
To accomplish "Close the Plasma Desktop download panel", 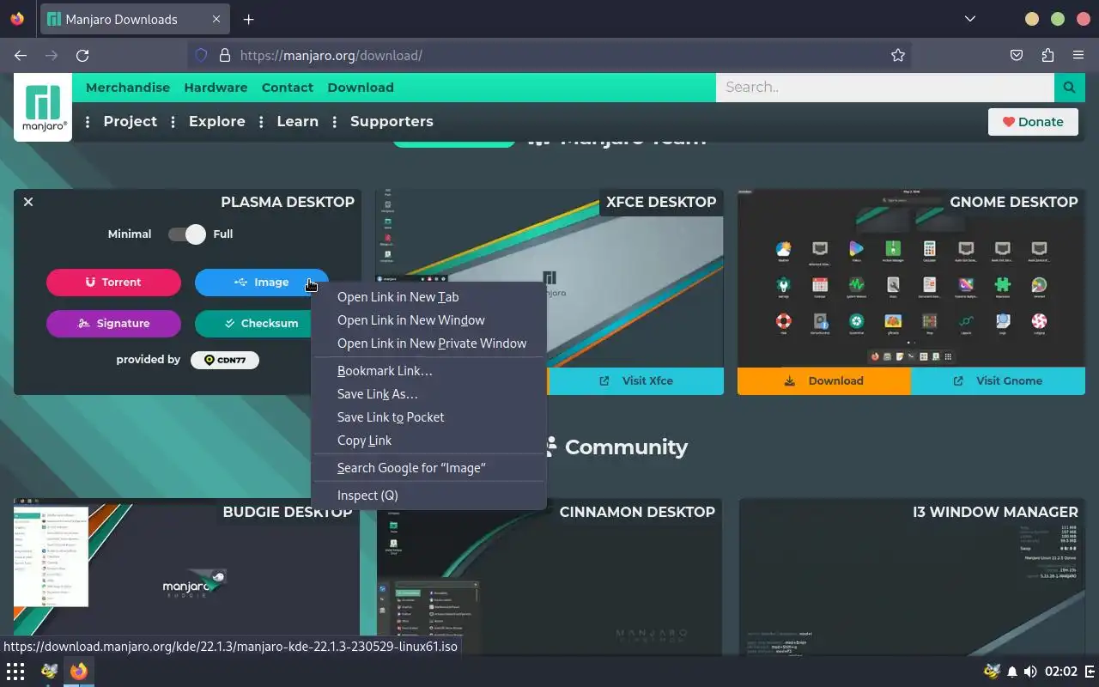I will pyautogui.click(x=28, y=202).
